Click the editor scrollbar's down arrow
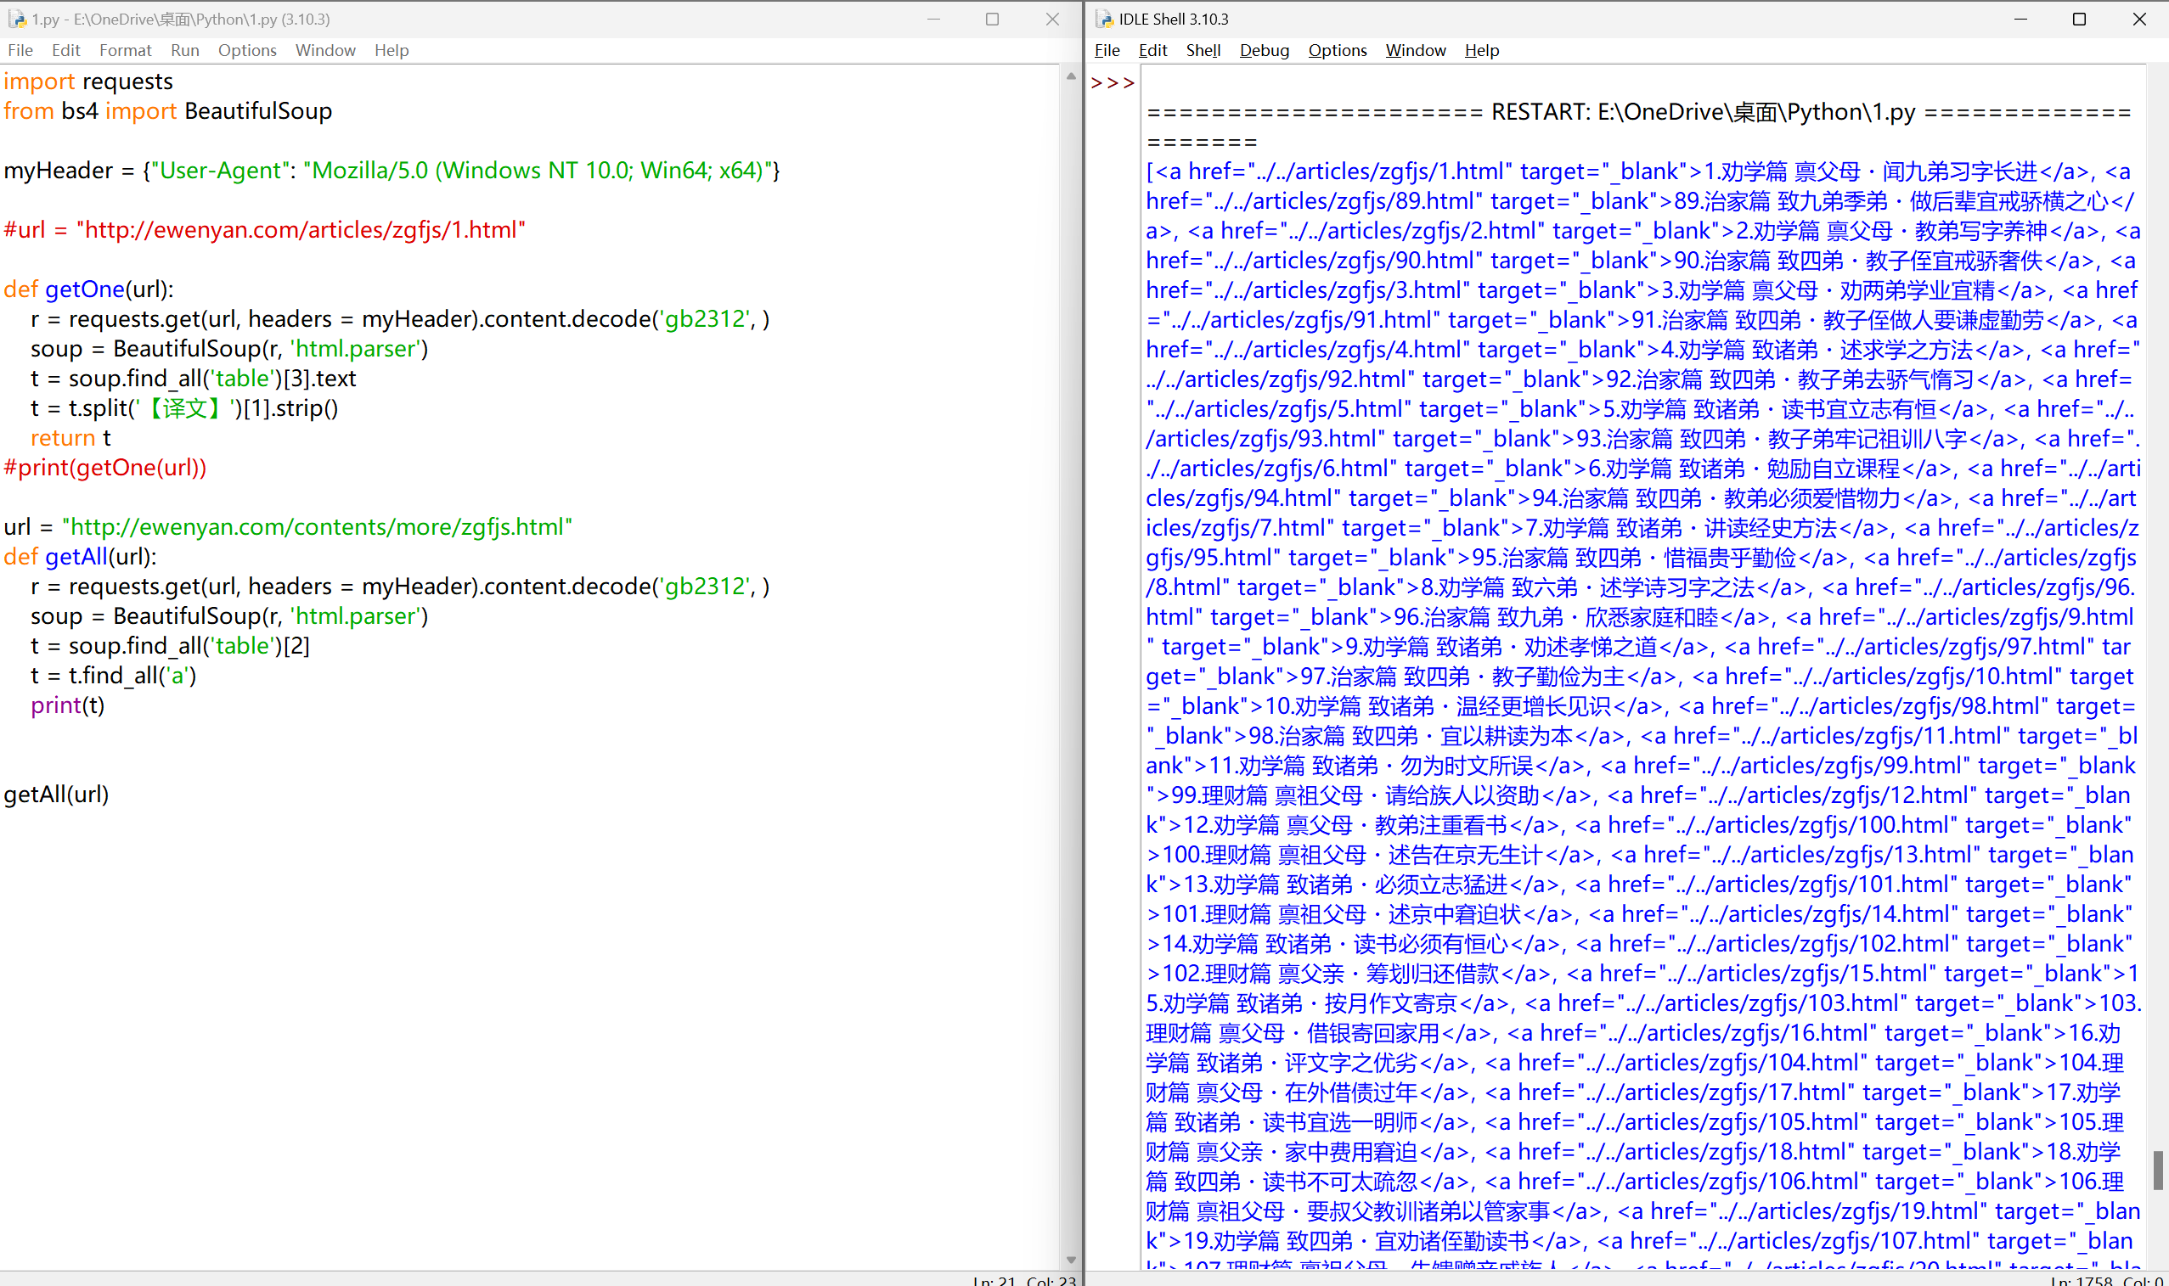The height and width of the screenshot is (1286, 2169). [x=1071, y=1260]
